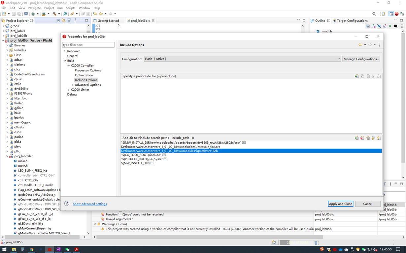
Task: Select the ${MW_INSTALL_DIR} path entry
Action: 135,163
